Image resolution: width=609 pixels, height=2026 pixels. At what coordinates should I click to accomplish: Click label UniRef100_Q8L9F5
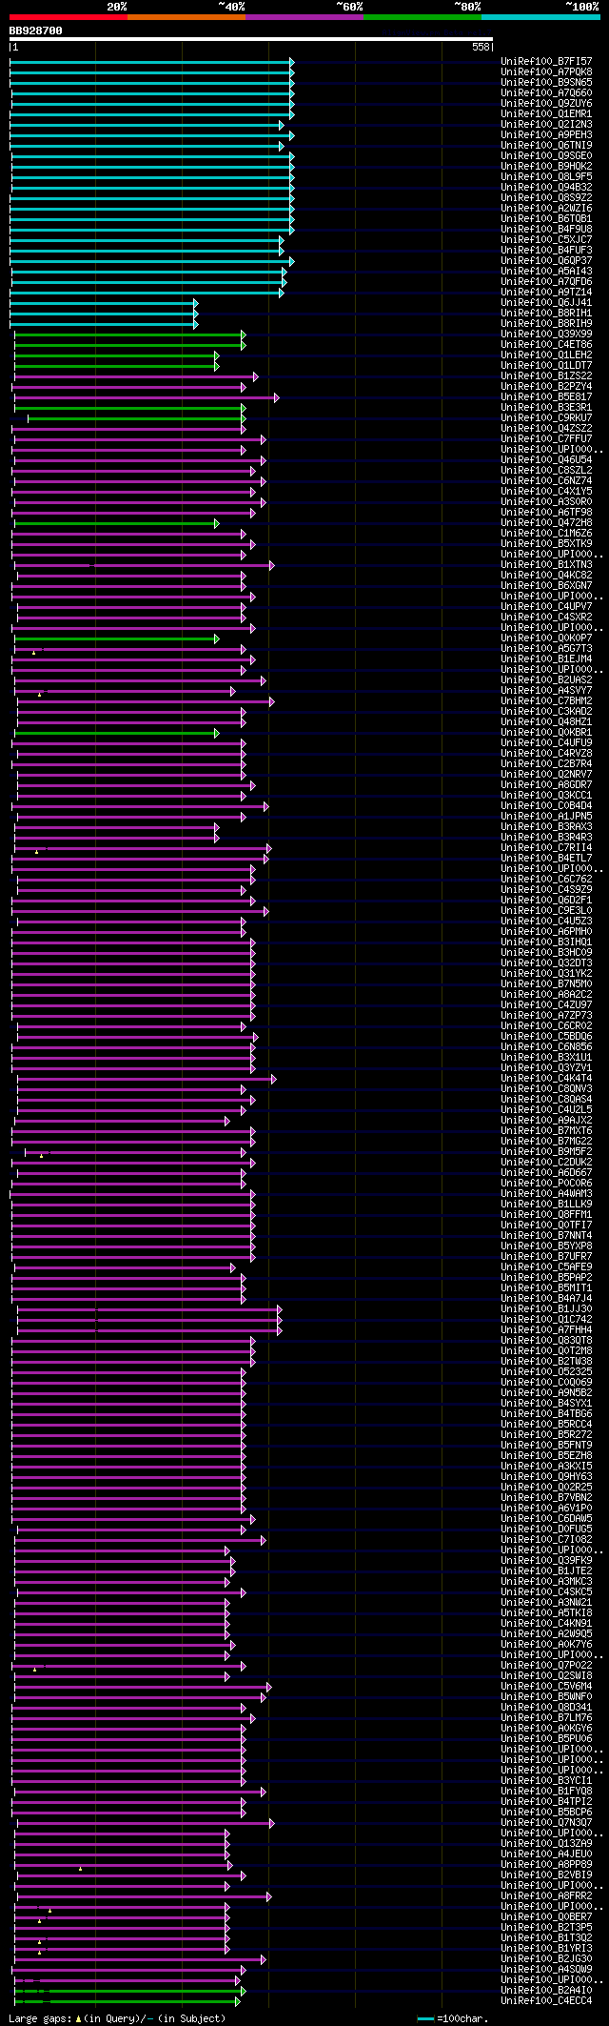[546, 176]
